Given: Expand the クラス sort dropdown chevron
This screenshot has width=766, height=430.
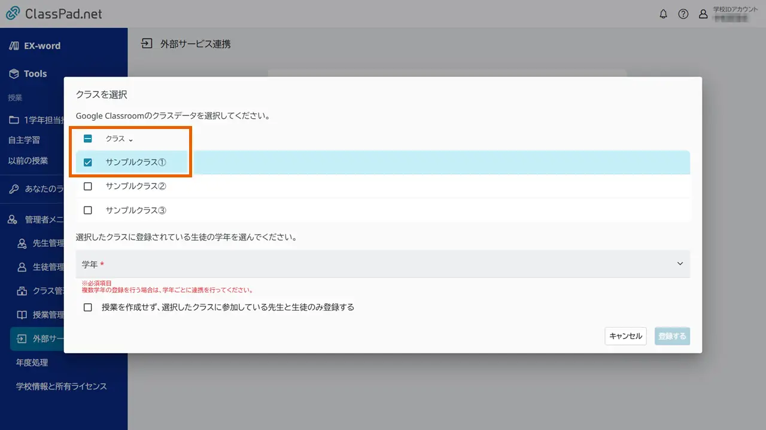Looking at the screenshot, I should click(x=129, y=139).
